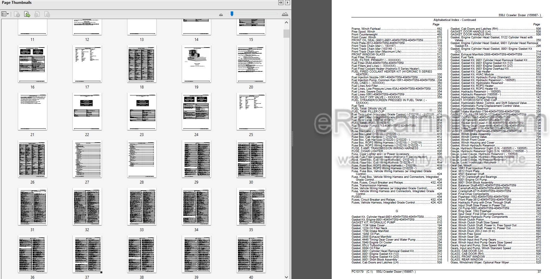Screen dimensions: 550x279
Task: Click the delete pages icon
Action: pos(17,14)
